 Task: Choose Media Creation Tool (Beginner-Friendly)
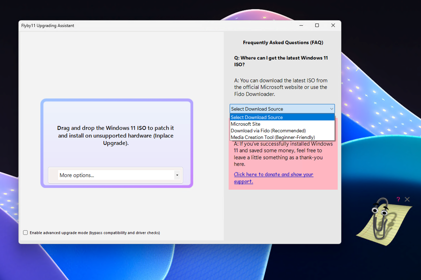pos(282,137)
